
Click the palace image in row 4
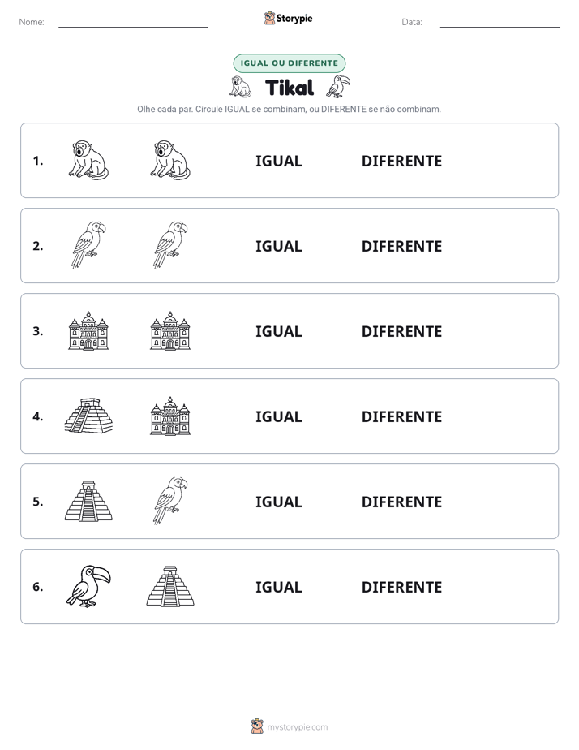tap(170, 416)
